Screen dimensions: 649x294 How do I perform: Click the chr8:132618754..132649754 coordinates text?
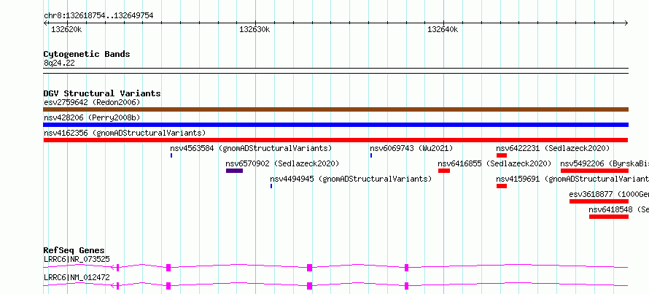pyautogui.click(x=98, y=16)
